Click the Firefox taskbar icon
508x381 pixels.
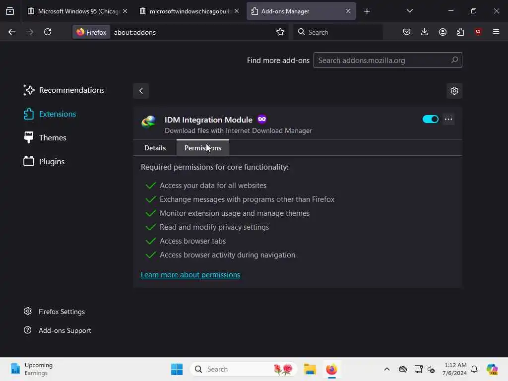tap(331, 369)
